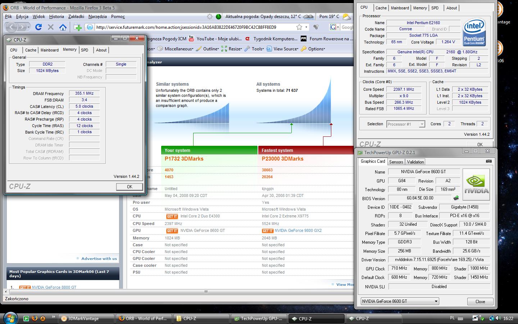This screenshot has width=518, height=324.
Task: Open the YouTube bookmark in toolbar
Action: (215, 39)
